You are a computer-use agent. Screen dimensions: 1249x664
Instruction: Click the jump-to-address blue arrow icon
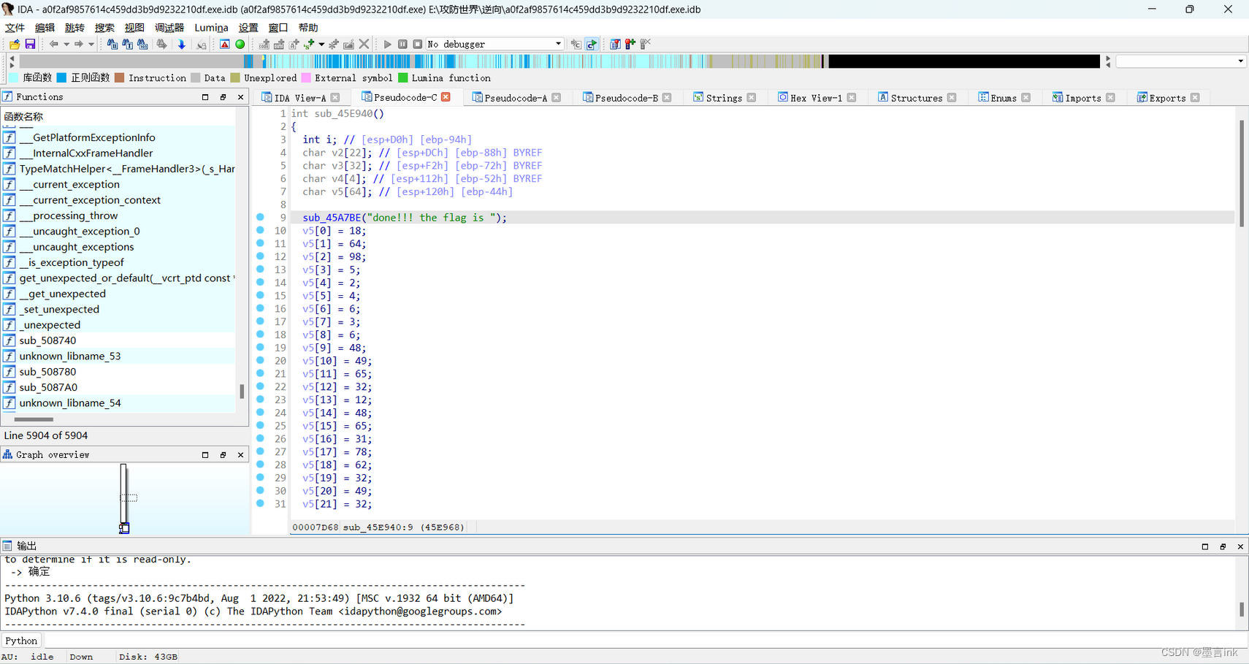coord(182,44)
